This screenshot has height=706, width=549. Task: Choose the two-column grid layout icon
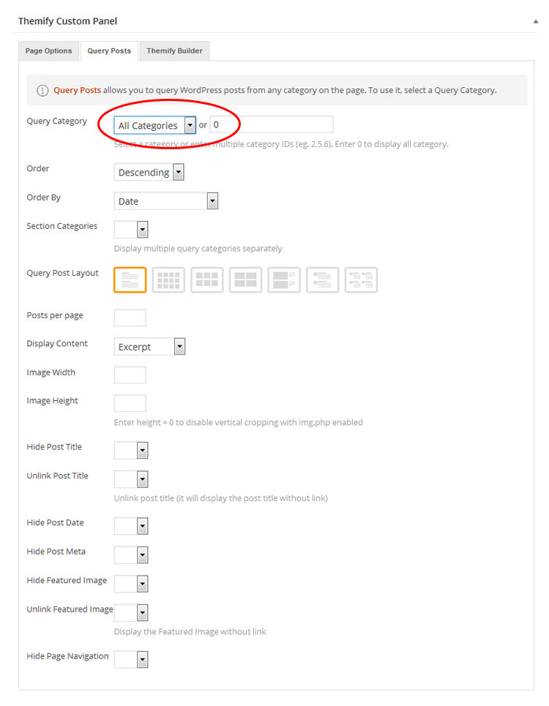pyautogui.click(x=245, y=280)
